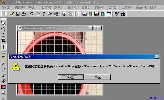The height and width of the screenshot is (100, 164).
Task: Cut selection with the scissors icon
Action: tap(44, 14)
